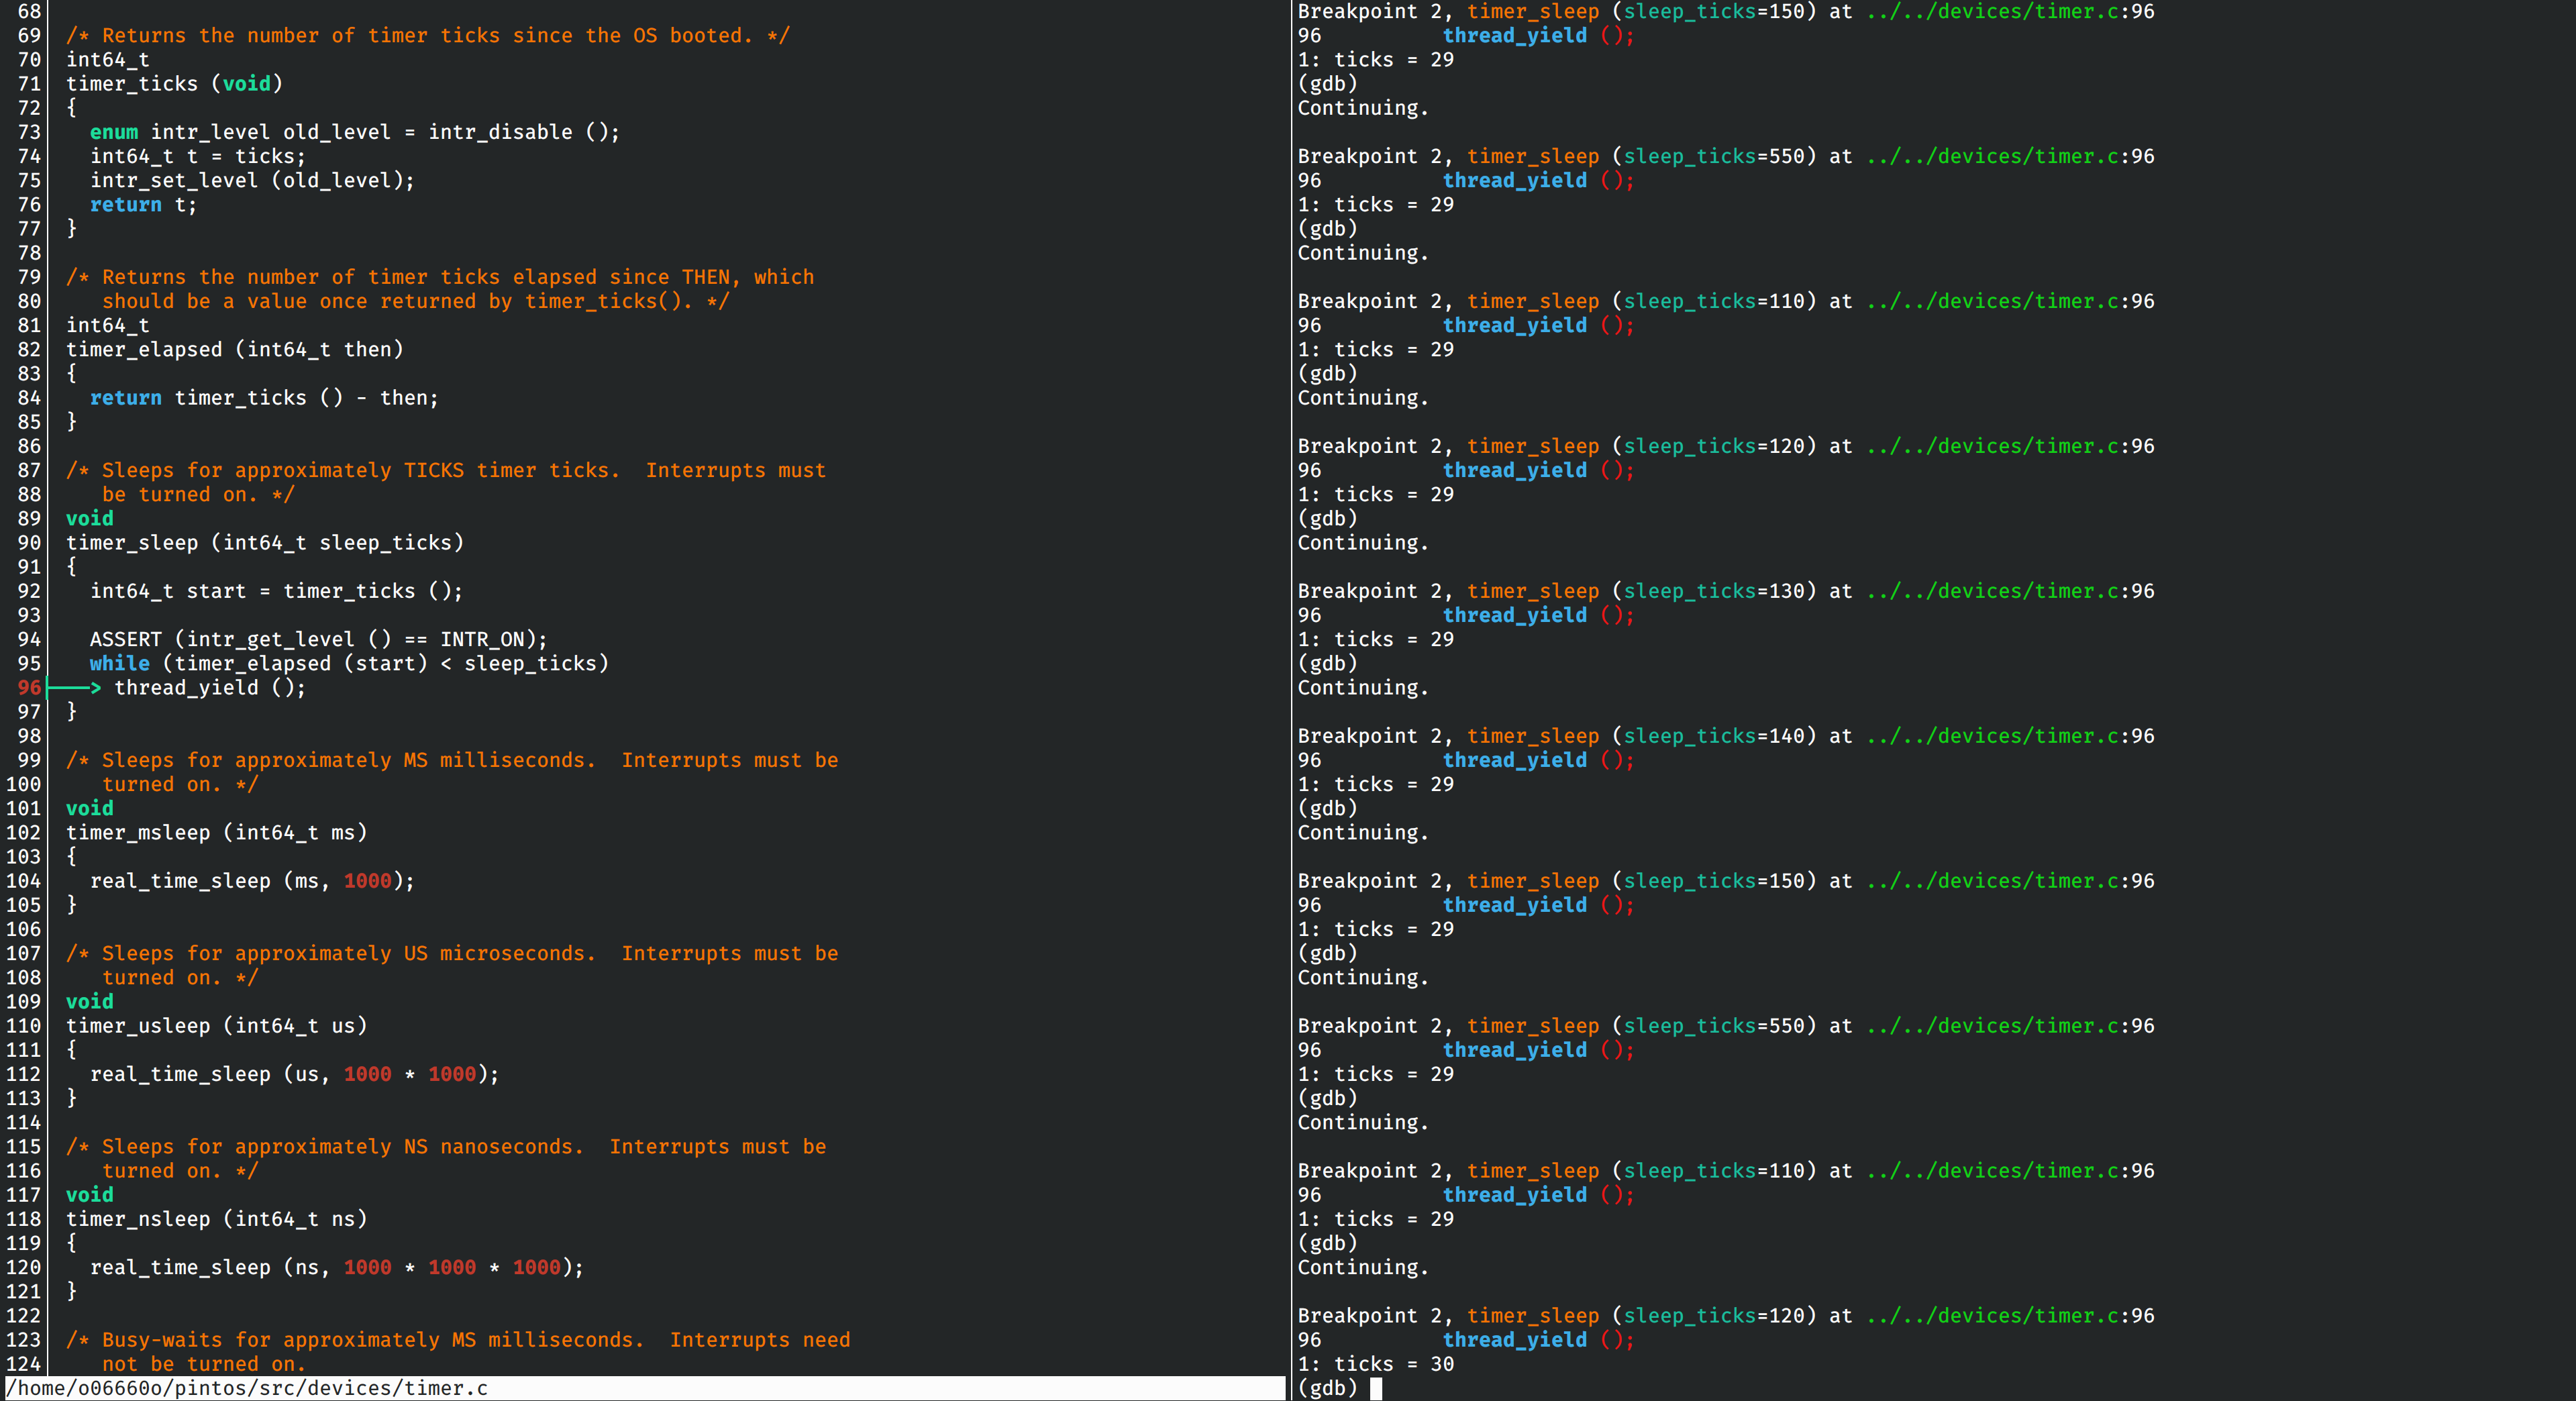Click the gdb prompt cursor at the bottom

coord(1376,1388)
